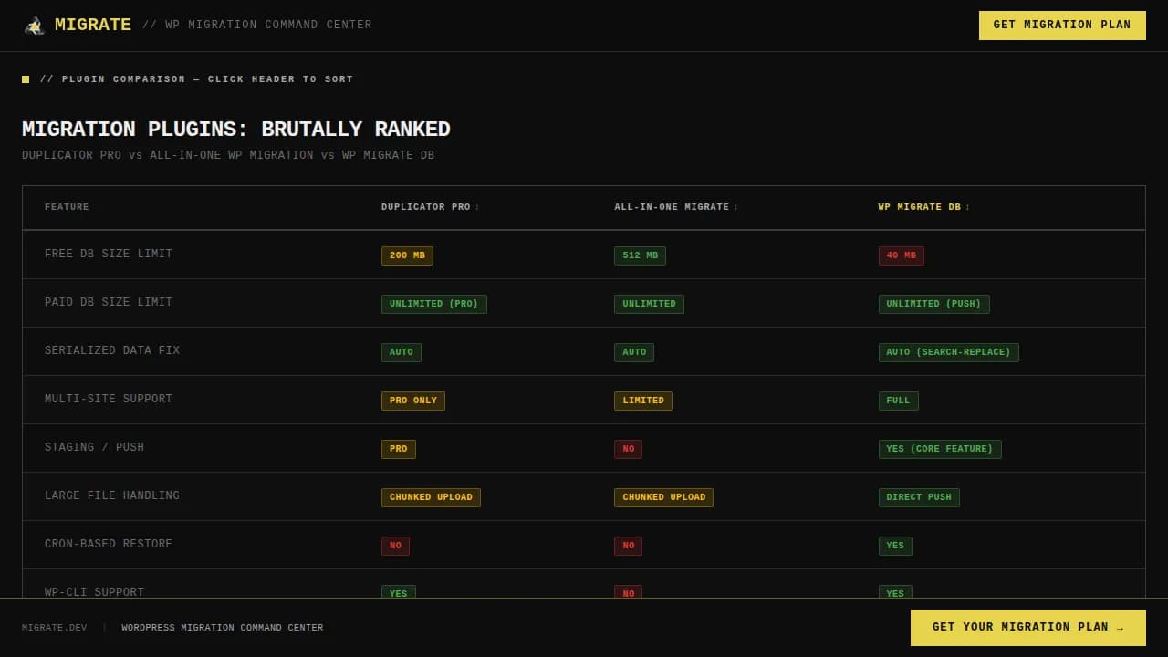
Task: Click the NO badge in Staging / Push row
Action: pos(628,449)
